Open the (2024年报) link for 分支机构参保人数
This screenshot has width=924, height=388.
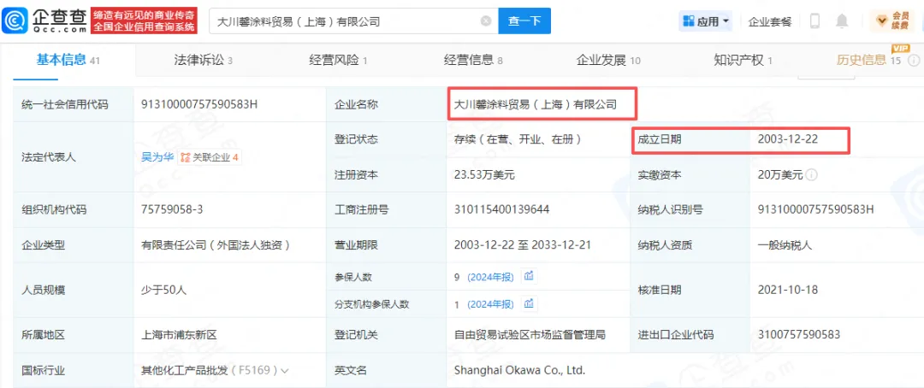coord(491,303)
